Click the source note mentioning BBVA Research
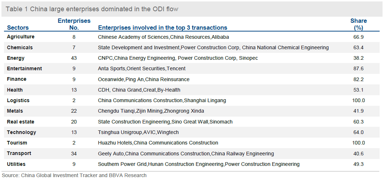 click(74, 175)
